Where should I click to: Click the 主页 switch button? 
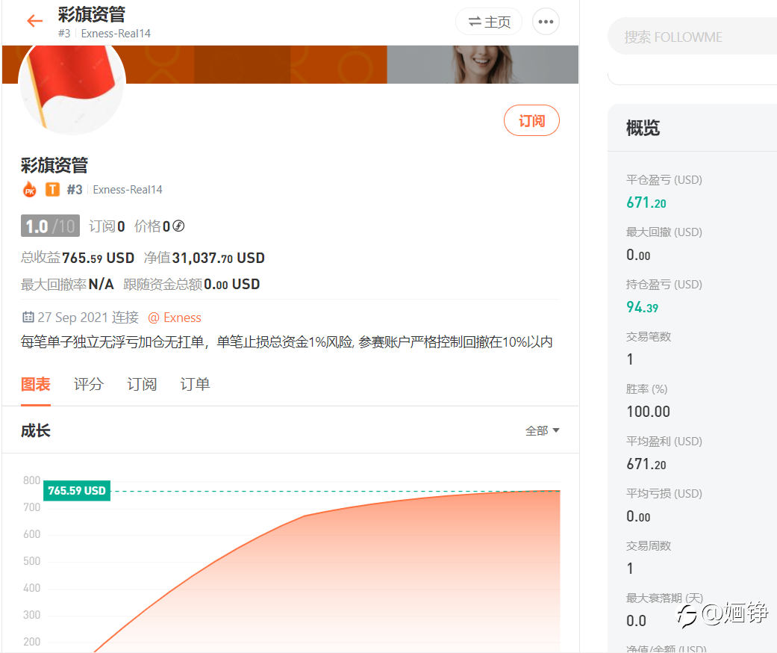[x=489, y=22]
